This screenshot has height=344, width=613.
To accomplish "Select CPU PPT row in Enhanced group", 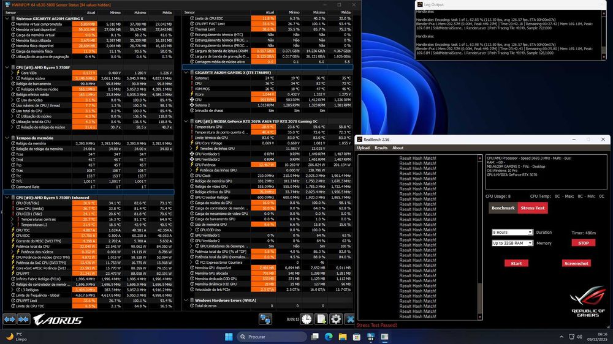I will pyautogui.click(x=89, y=274).
